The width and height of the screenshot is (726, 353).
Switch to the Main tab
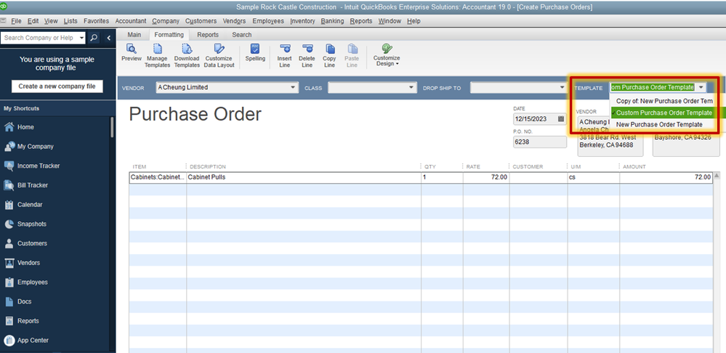point(134,35)
